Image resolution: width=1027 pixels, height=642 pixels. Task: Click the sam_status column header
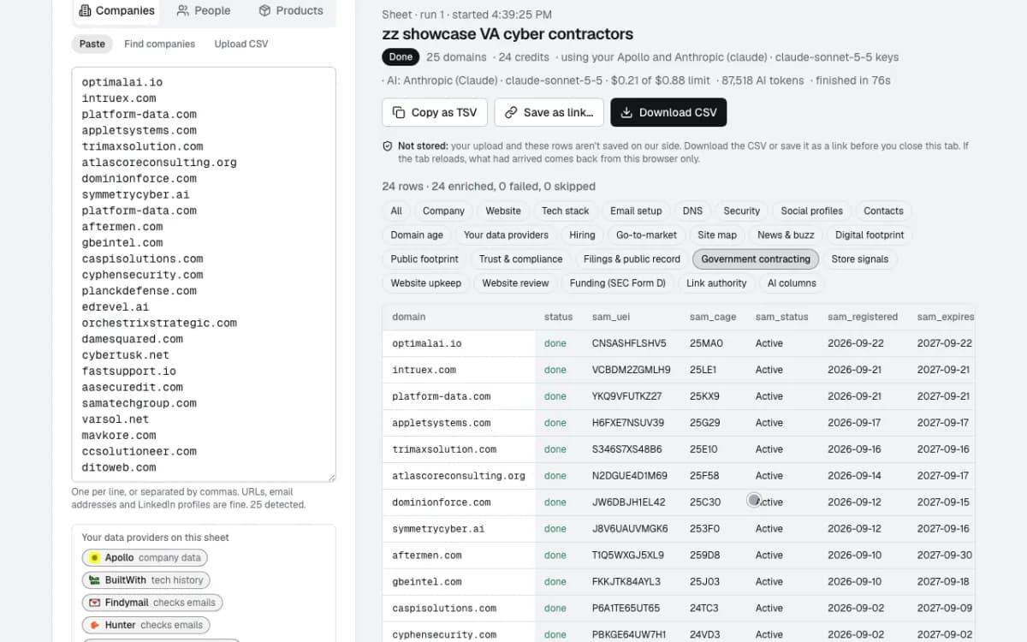coord(781,317)
